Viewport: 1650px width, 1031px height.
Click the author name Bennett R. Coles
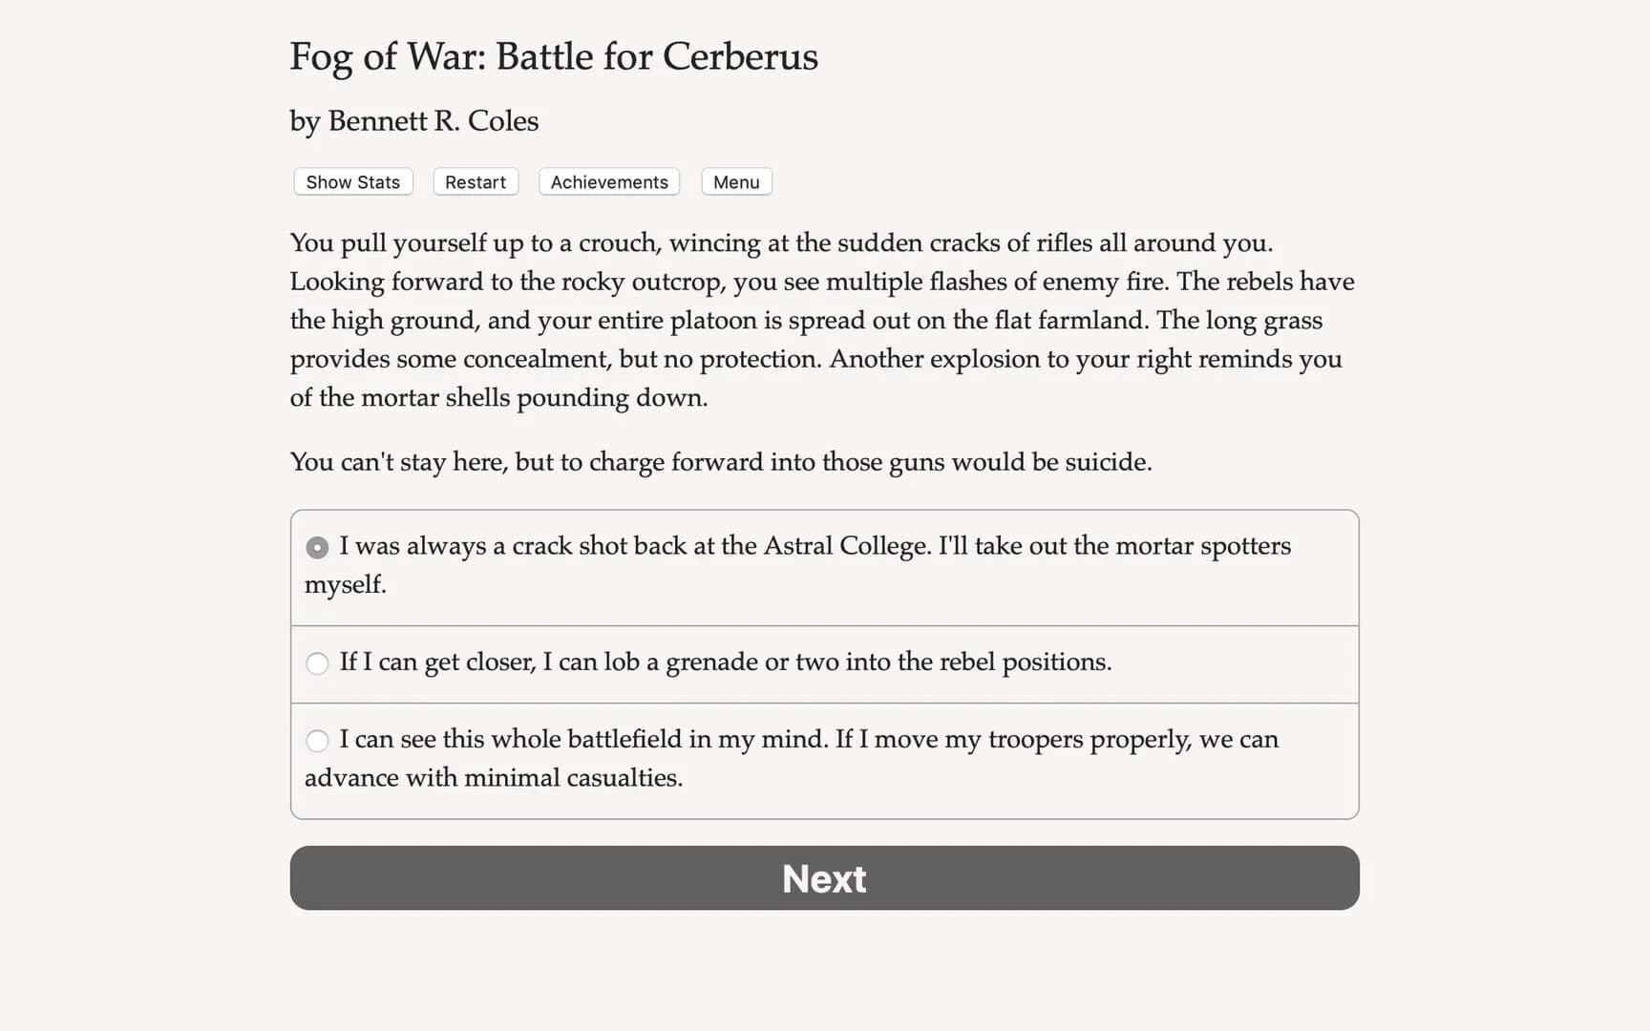(413, 121)
